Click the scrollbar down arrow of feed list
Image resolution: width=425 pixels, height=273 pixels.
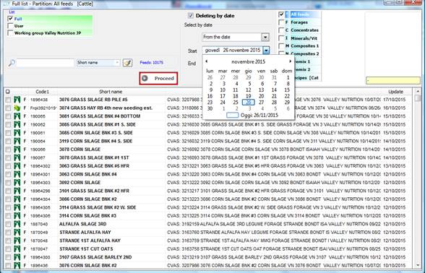click(418, 265)
